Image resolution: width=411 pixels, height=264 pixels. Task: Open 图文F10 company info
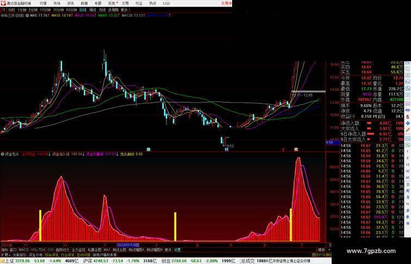(x=319, y=255)
